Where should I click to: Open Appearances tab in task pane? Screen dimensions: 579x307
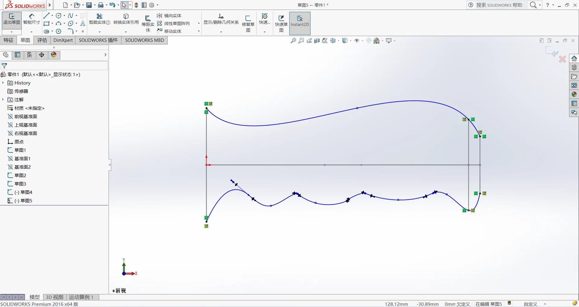pyautogui.click(x=574, y=94)
